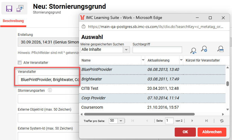The width and height of the screenshot is (232, 140).
Task: Click the date 21.10.2016, 15:57
Action: click(163, 108)
